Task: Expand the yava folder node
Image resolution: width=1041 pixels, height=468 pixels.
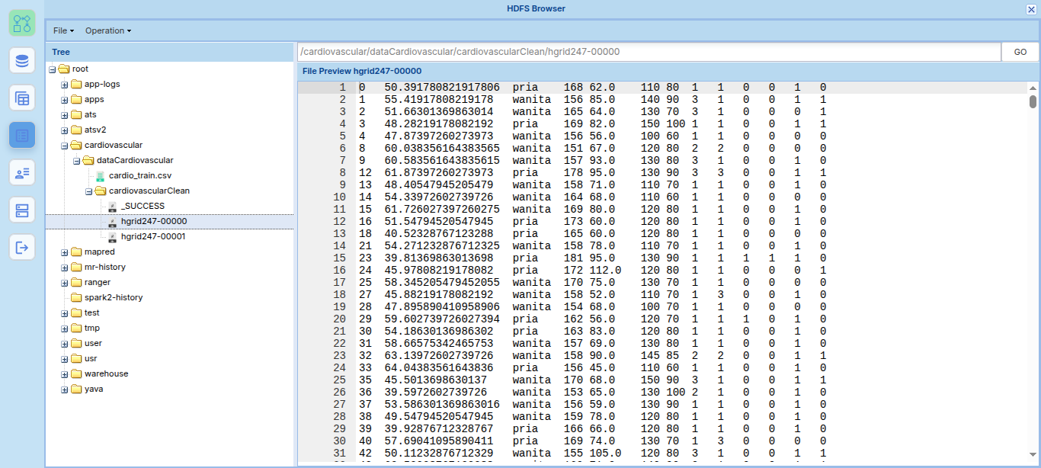Action: (x=65, y=389)
